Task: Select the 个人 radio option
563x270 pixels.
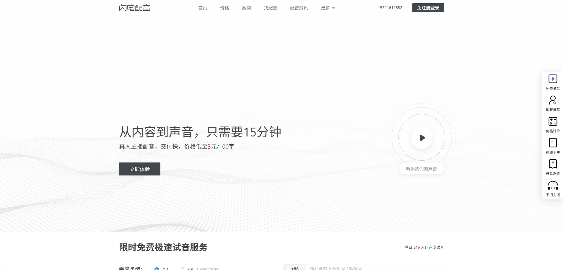Action: pos(157,269)
